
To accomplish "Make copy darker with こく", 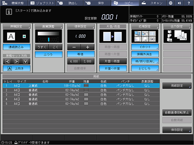I will 56,47.
